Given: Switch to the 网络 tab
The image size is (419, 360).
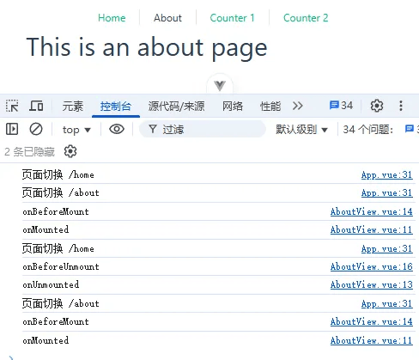Looking at the screenshot, I should [233, 107].
